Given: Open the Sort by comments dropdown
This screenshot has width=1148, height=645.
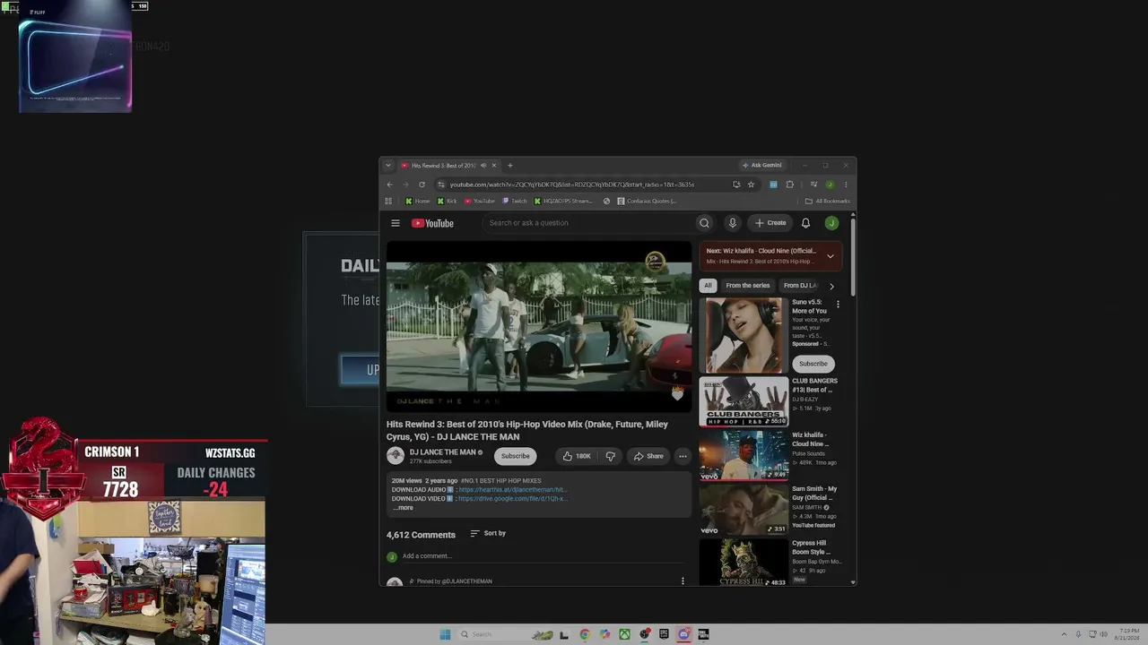Looking at the screenshot, I should (x=488, y=534).
